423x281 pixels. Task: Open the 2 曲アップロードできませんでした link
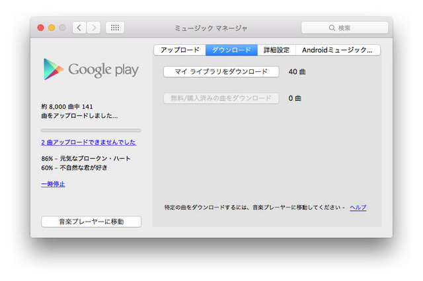coord(88,142)
